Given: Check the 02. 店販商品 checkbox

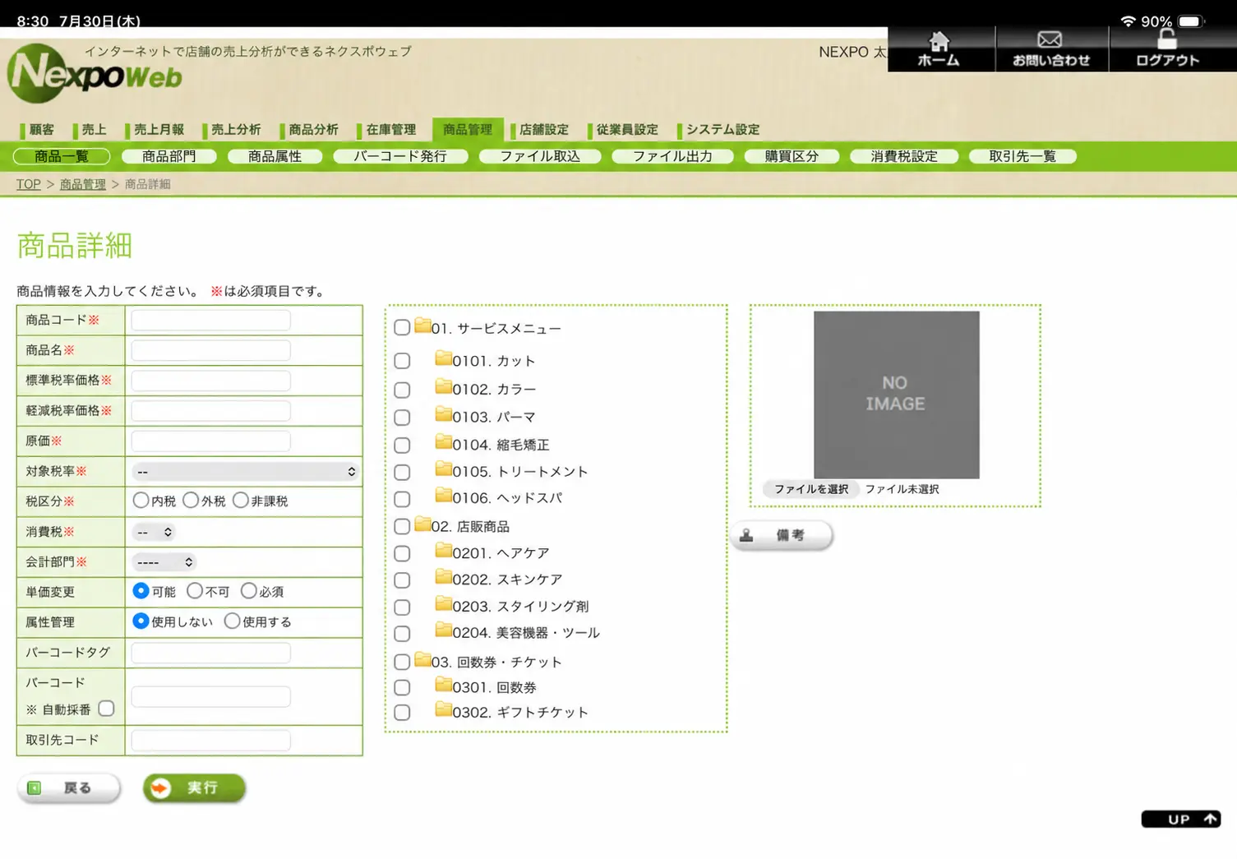Looking at the screenshot, I should (402, 526).
